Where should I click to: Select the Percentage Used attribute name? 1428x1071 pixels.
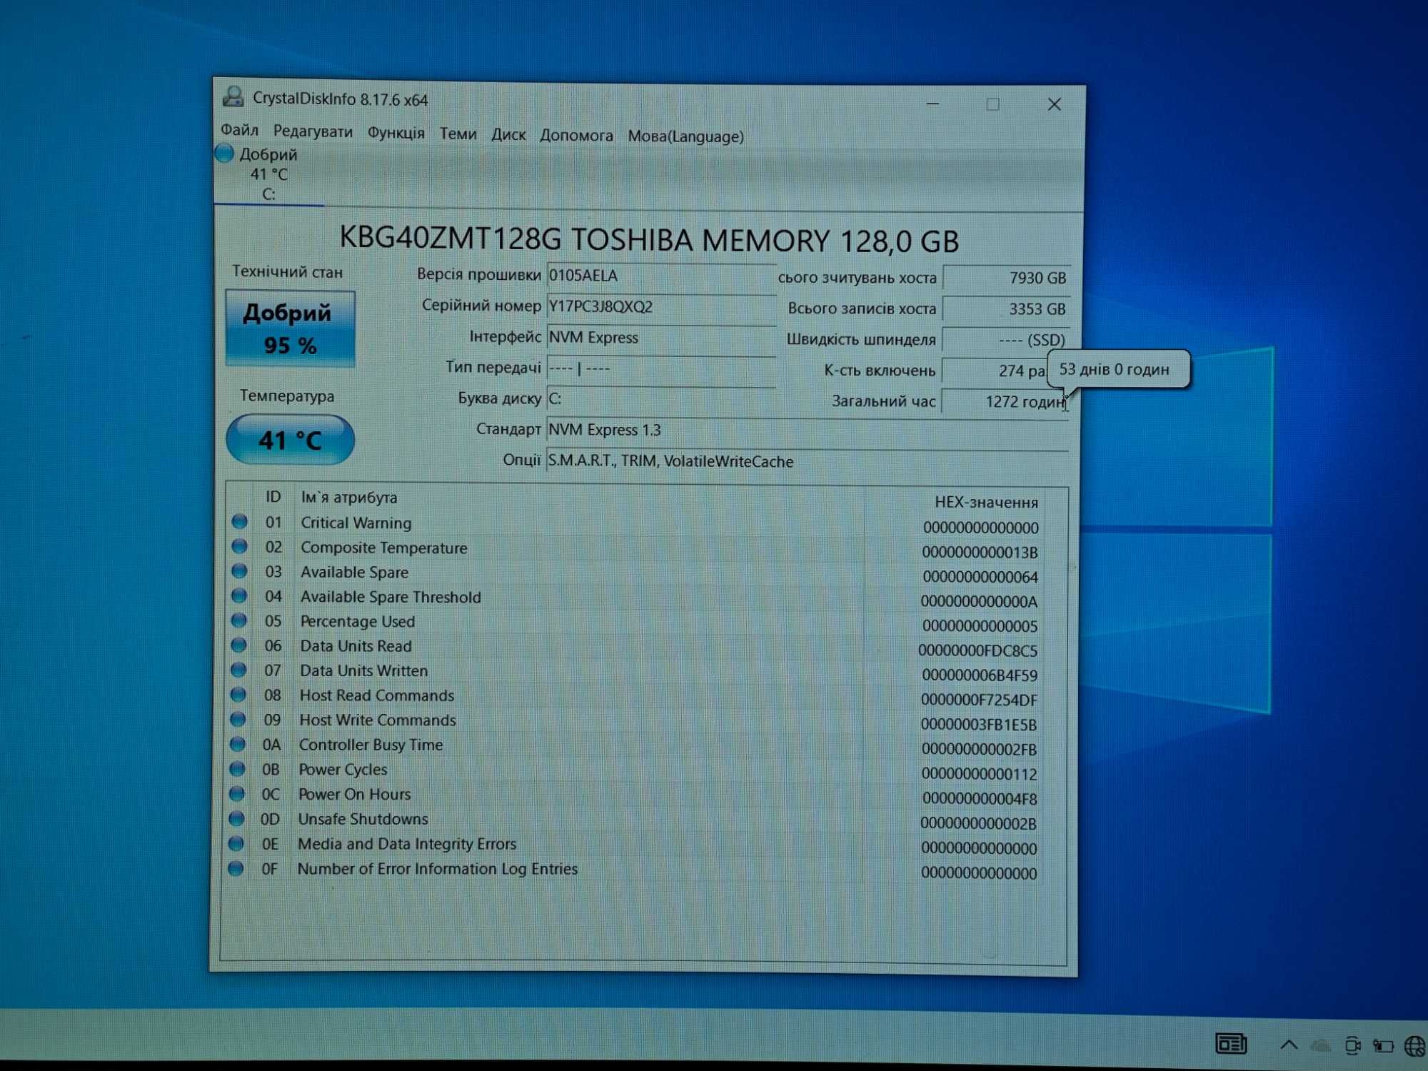(x=358, y=621)
